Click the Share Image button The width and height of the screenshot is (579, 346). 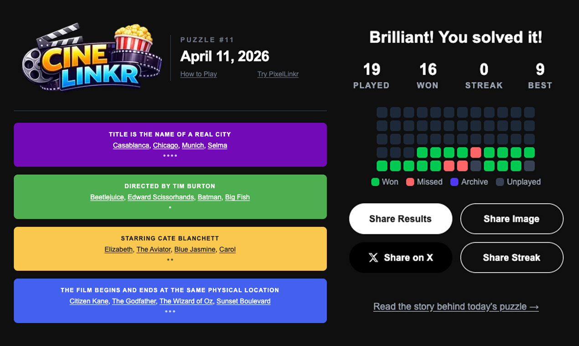512,219
